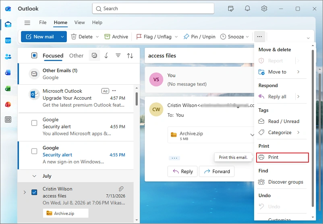
Task: Click the more ribbon options ellipsis button
Action: [x=259, y=37]
